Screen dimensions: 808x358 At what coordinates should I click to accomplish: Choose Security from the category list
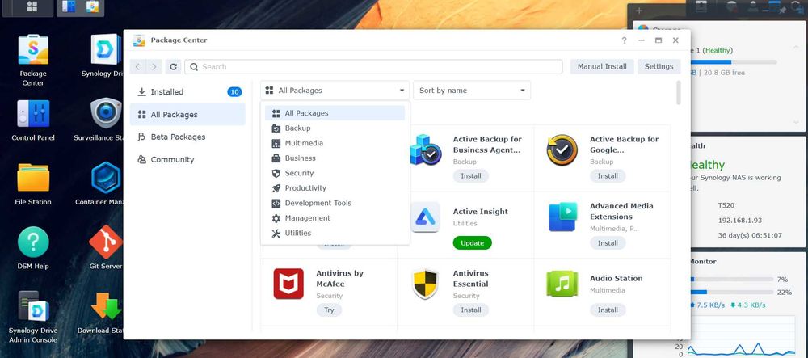[335, 173]
